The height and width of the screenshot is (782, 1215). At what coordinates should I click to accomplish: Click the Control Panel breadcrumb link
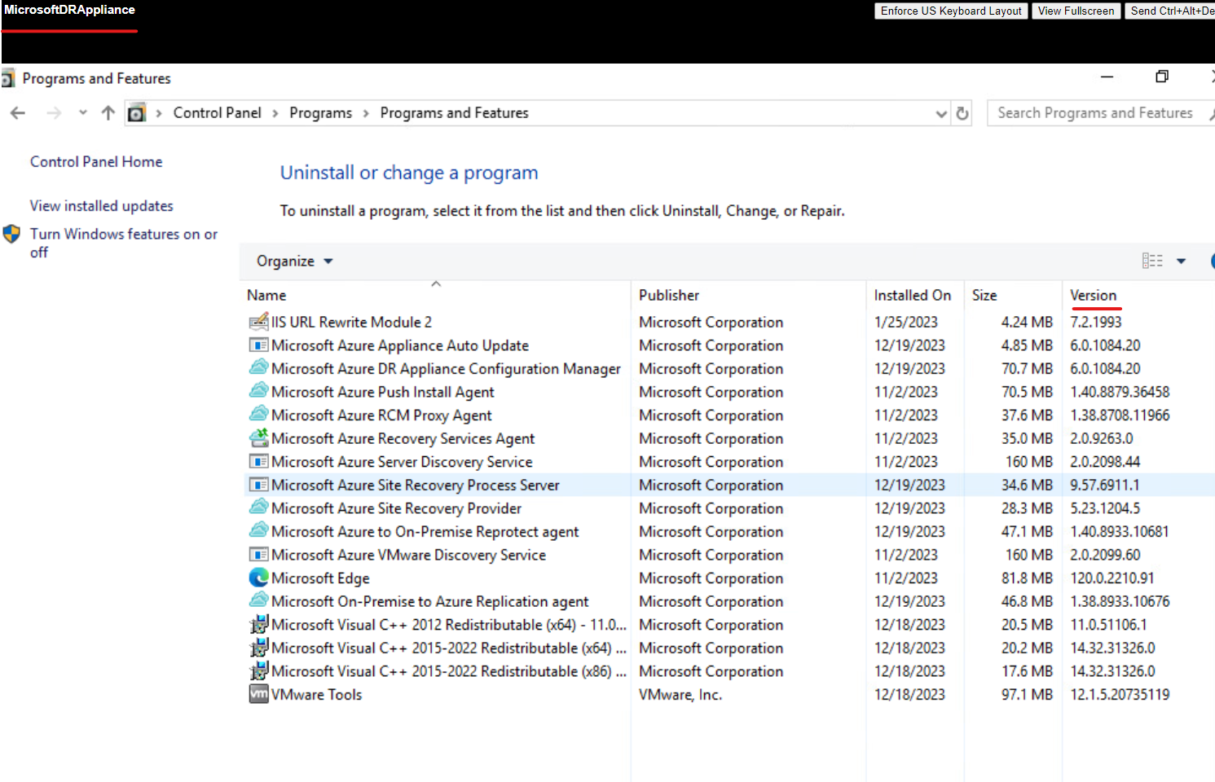point(217,112)
